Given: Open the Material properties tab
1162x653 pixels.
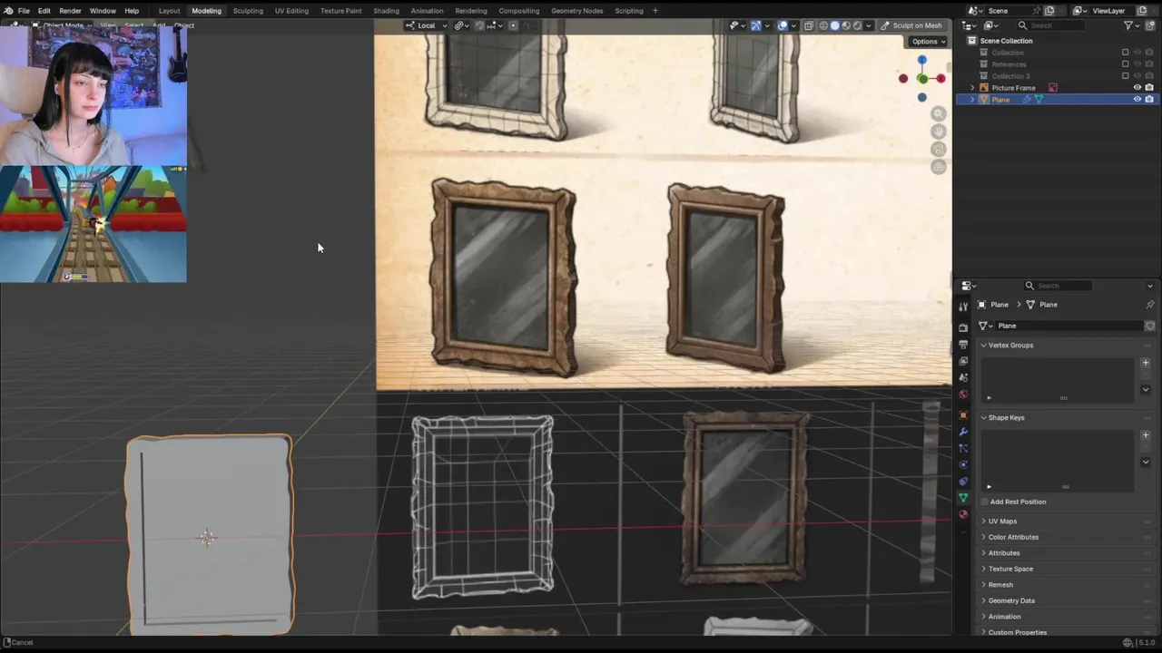Looking at the screenshot, I should tap(963, 514).
